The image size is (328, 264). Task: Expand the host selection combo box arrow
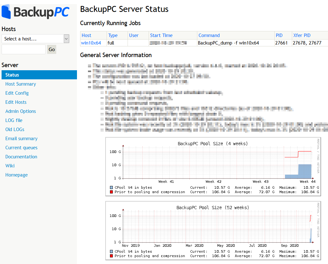[x=66, y=39]
